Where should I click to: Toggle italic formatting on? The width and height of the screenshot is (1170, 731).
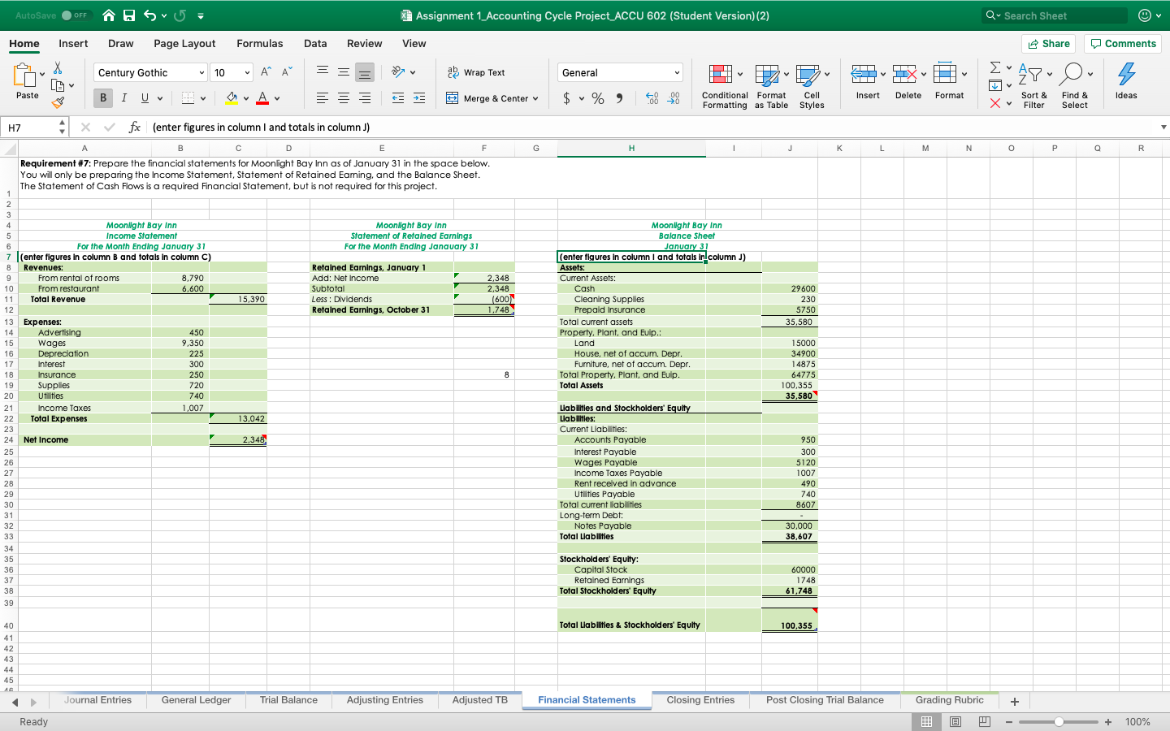click(x=123, y=97)
